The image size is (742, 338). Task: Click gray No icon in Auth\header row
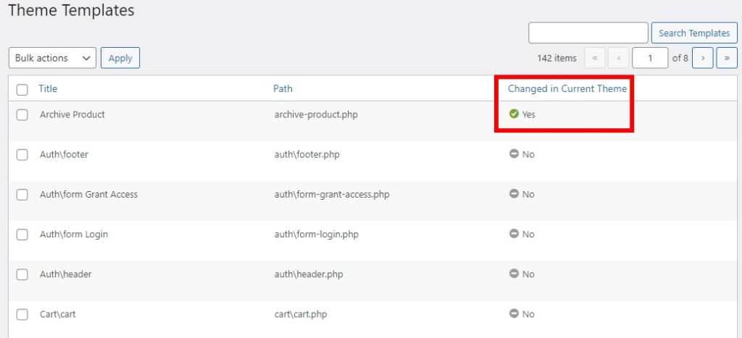(x=514, y=274)
